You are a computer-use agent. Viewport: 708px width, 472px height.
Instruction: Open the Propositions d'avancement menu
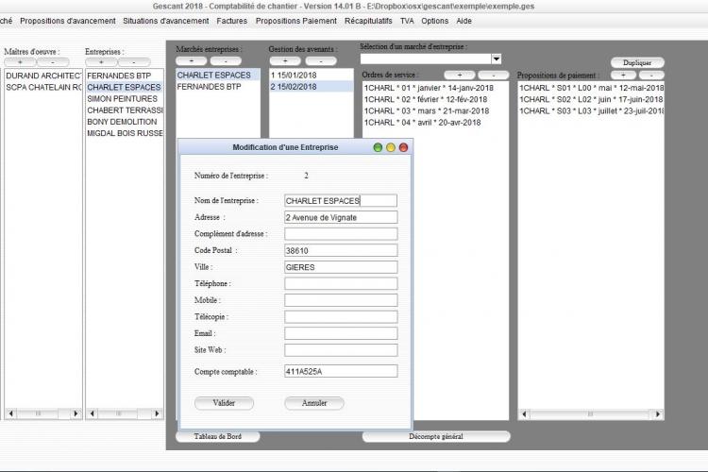(x=68, y=21)
